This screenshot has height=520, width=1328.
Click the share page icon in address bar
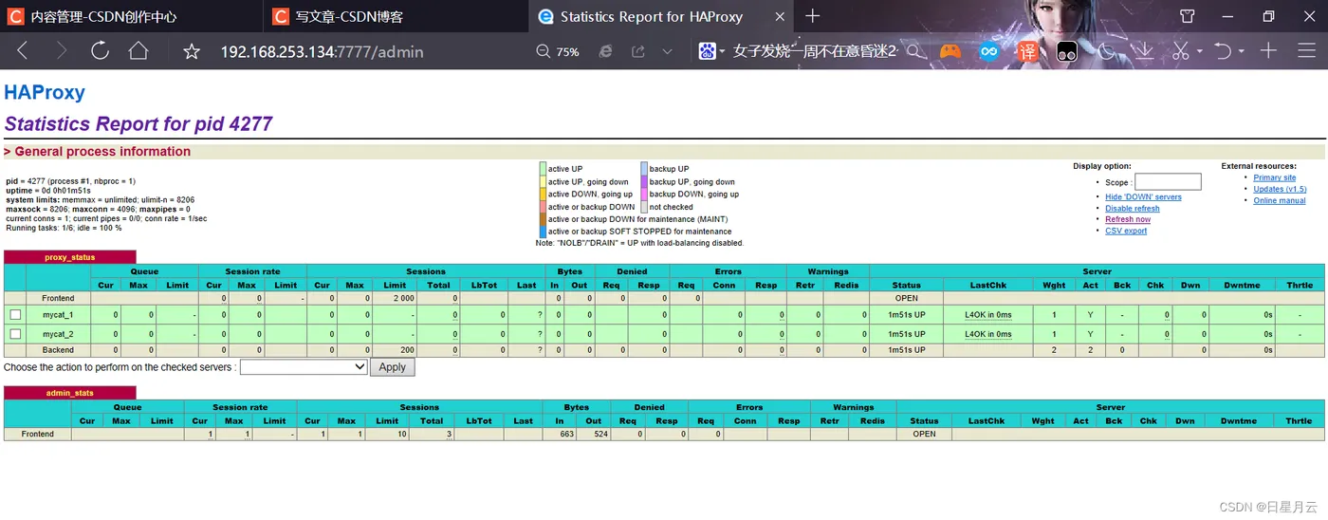point(637,52)
